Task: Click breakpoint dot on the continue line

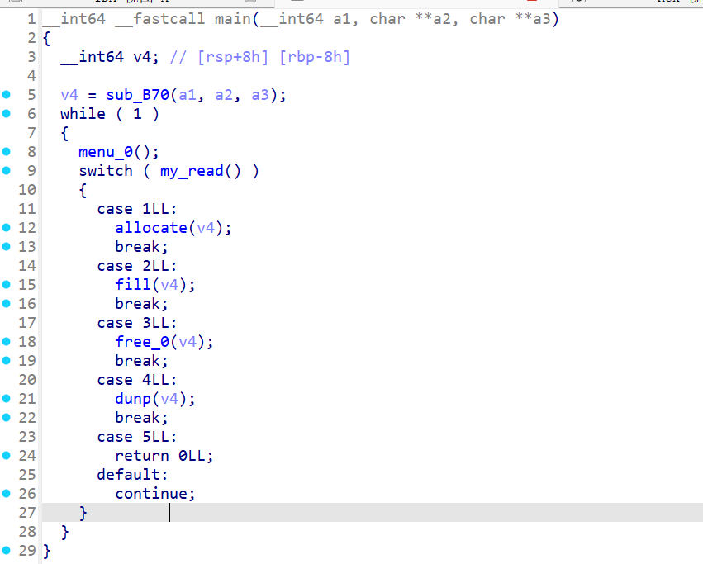Action: 7,494
